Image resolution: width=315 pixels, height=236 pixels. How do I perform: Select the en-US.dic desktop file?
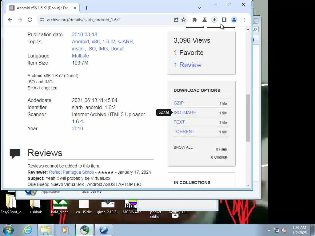pyautogui.click(x=84, y=207)
